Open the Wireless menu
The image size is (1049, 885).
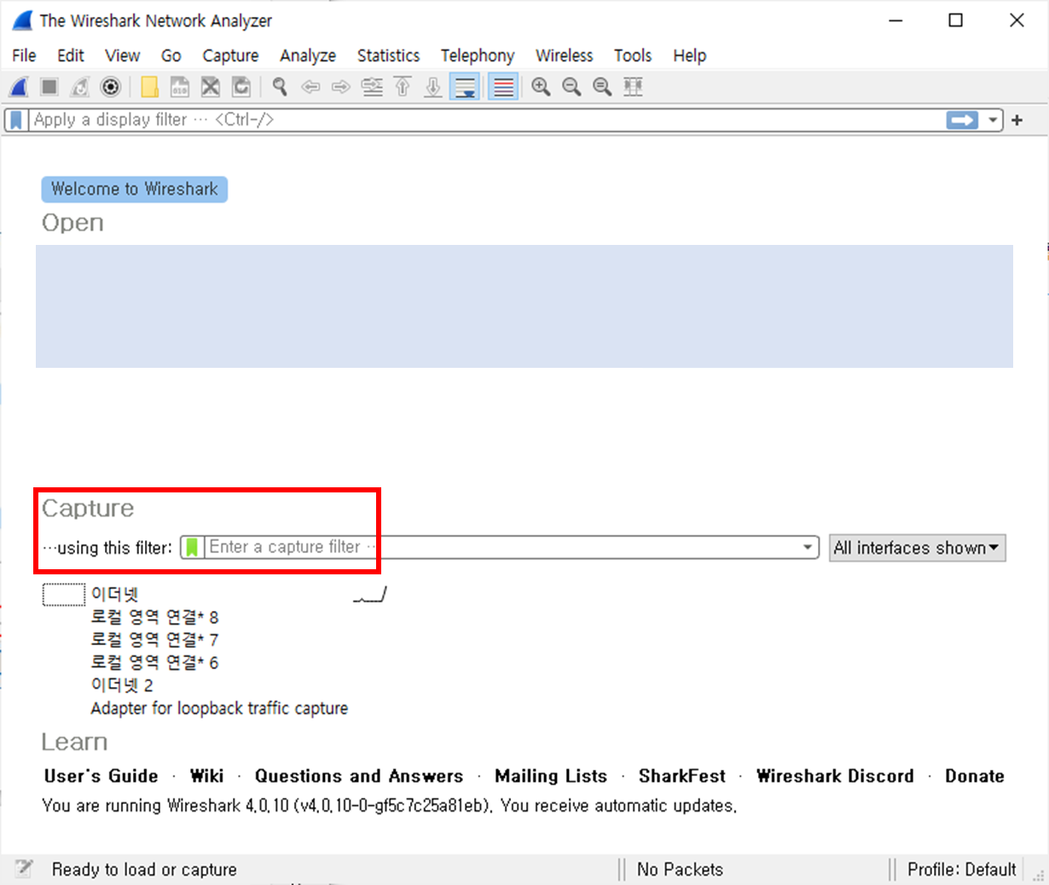(x=564, y=55)
